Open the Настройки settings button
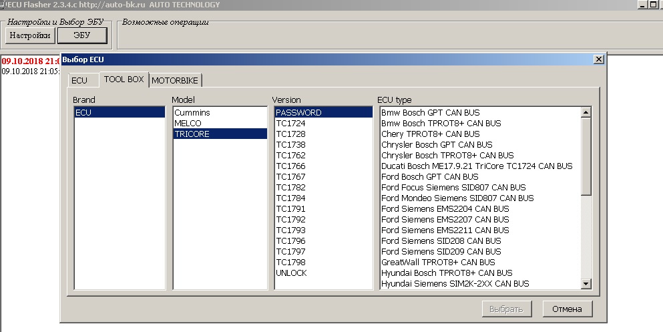The image size is (663, 332). (30, 35)
